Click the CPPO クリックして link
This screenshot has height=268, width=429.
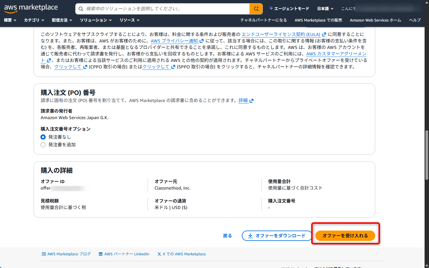(68, 67)
